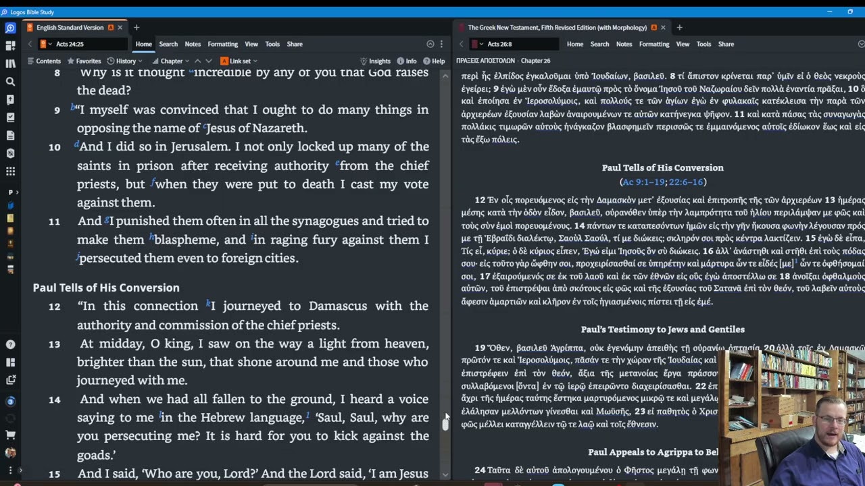Click the Chapter 26 breadcrumb in Greek panel

[x=535, y=61]
